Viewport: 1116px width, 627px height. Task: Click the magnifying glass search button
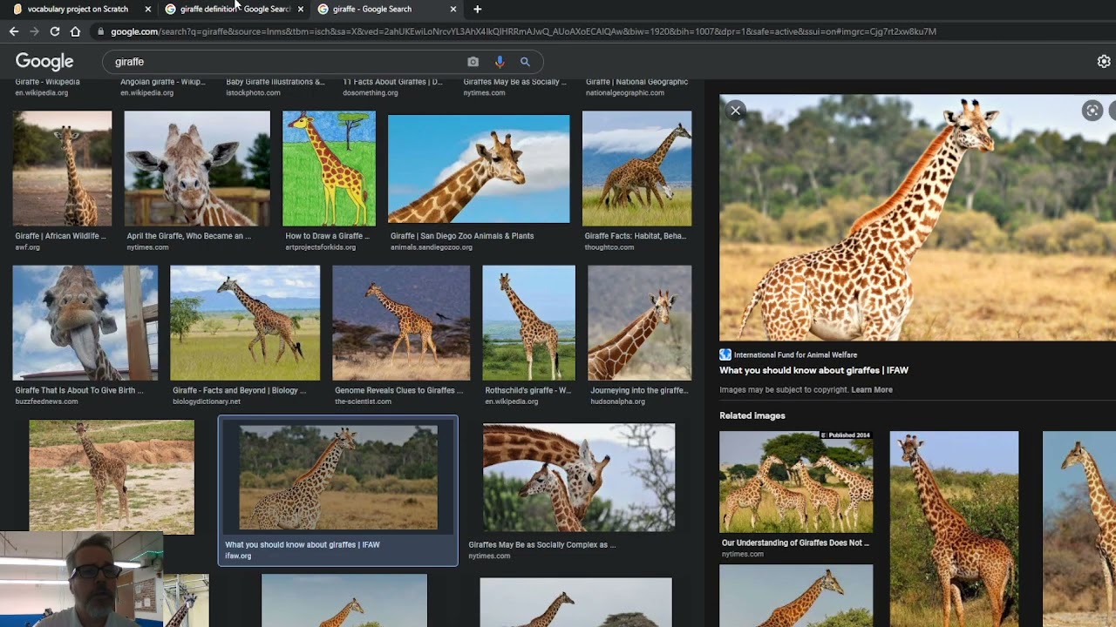click(525, 62)
